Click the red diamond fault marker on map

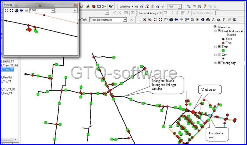coord(193,112)
